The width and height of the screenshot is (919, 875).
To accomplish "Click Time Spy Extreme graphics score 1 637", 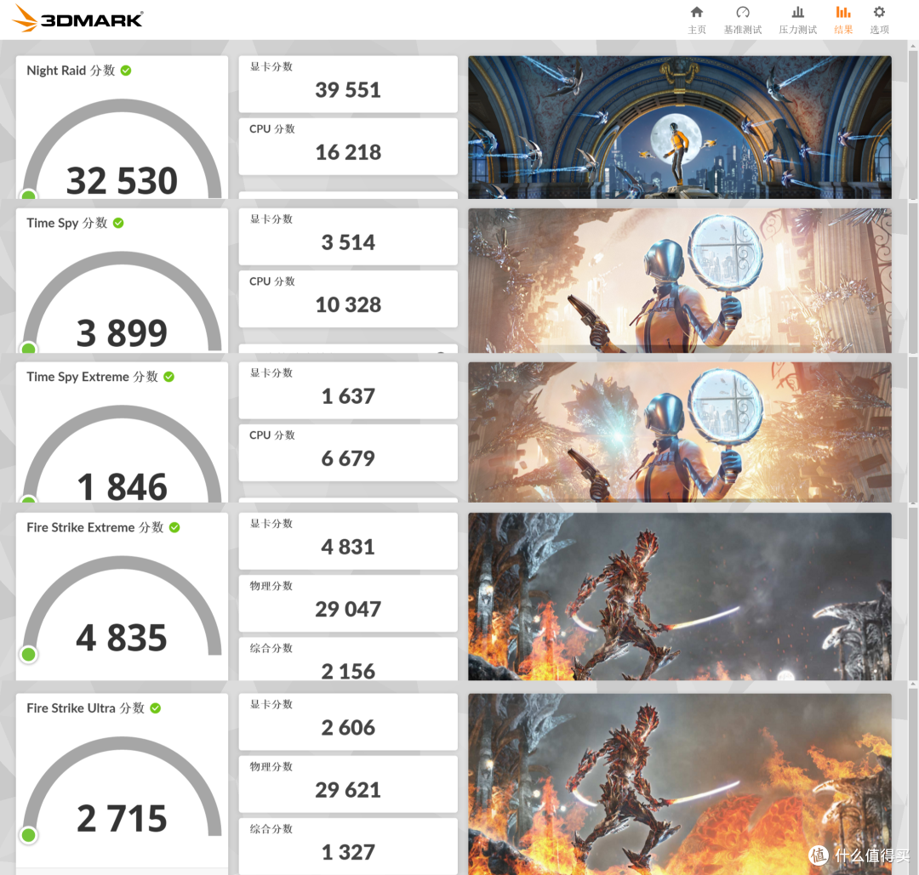I will (x=348, y=396).
